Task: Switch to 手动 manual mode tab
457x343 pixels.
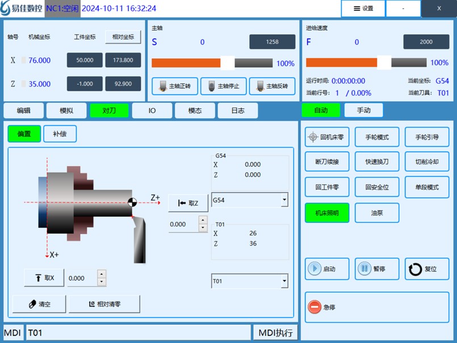Action: [363, 110]
